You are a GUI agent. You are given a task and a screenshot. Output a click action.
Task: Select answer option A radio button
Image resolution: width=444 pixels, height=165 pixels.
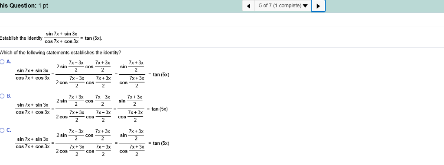2,62
